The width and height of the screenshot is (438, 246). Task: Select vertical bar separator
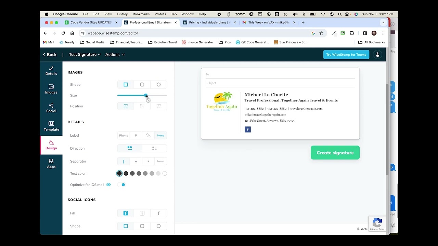pyautogui.click(x=124, y=161)
